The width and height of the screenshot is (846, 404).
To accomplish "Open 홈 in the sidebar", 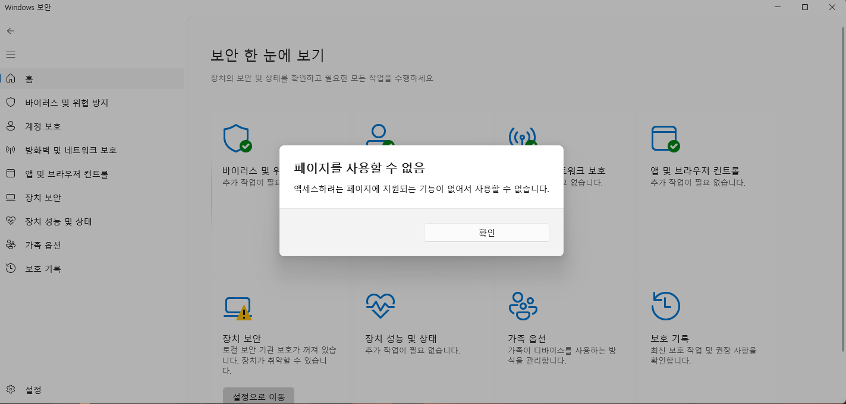I will click(x=93, y=78).
